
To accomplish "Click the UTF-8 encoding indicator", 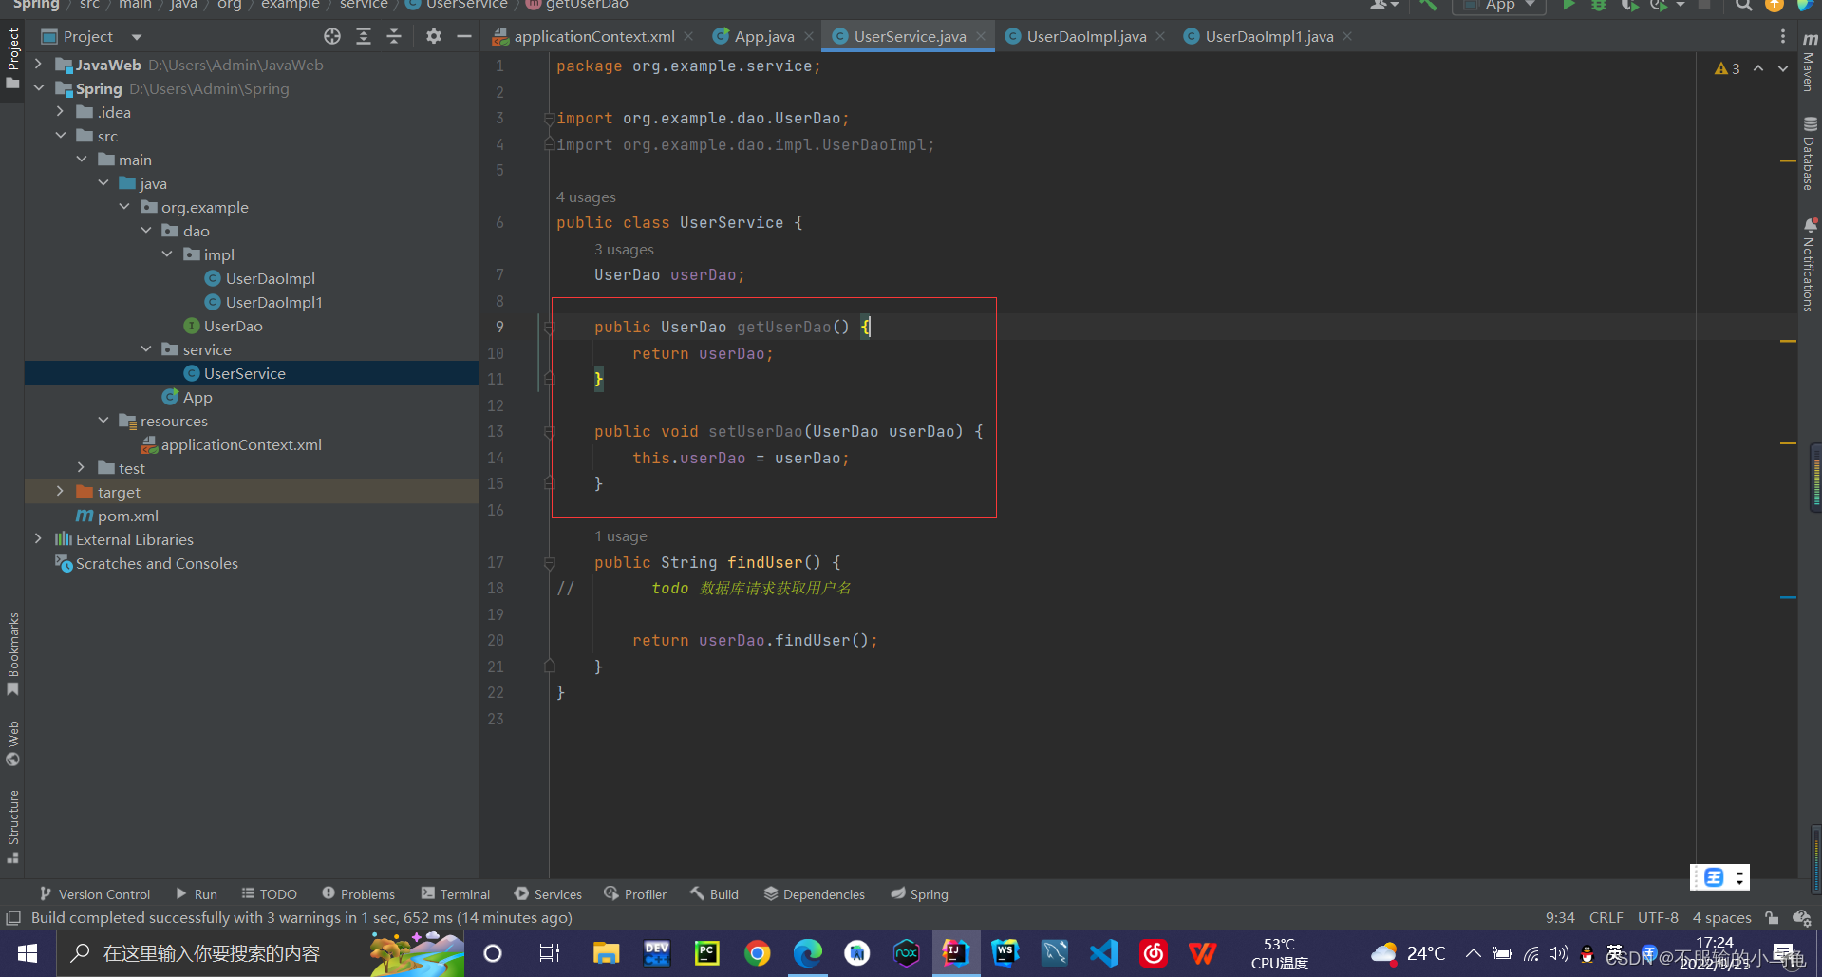I will point(1658,917).
